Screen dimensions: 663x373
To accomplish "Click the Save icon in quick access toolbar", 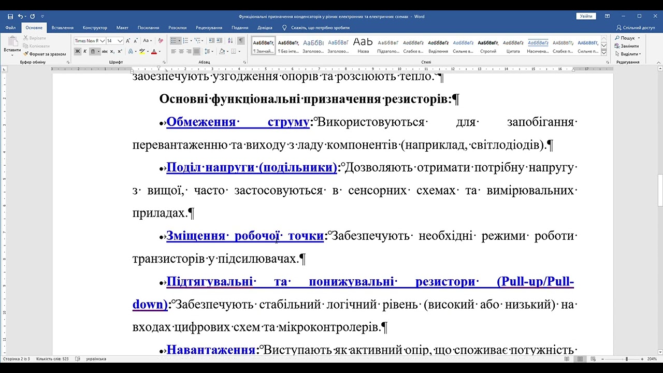I will (x=10, y=17).
